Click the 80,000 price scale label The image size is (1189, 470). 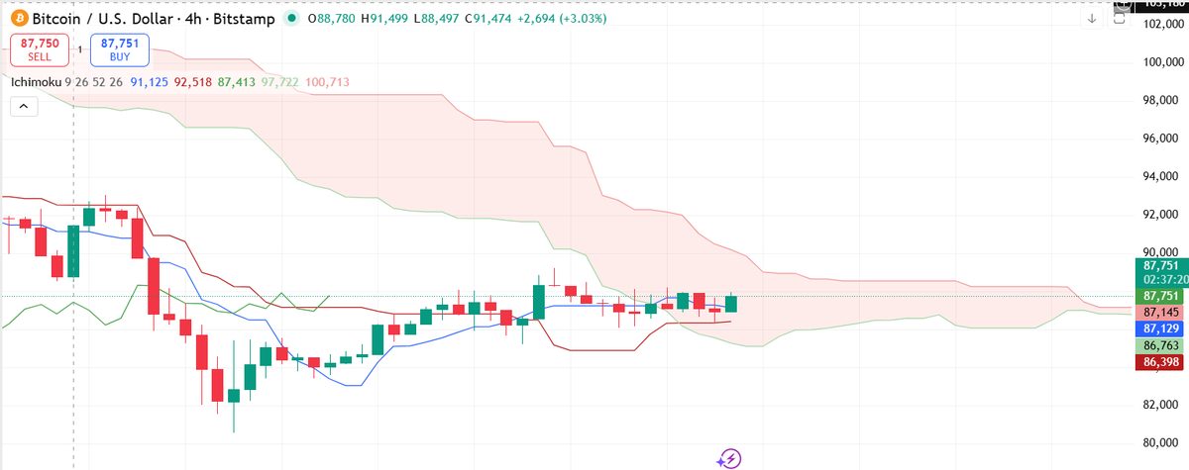pyautogui.click(x=1160, y=442)
